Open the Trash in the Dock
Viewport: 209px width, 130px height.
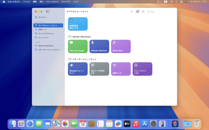[x=196, y=124]
